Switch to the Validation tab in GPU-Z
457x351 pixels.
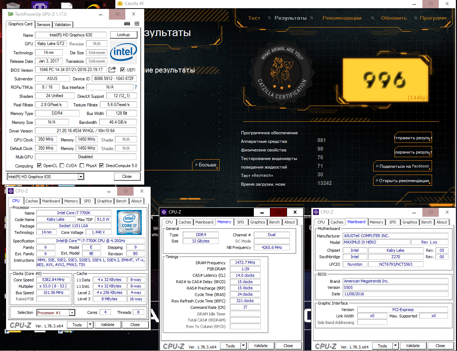(62, 25)
